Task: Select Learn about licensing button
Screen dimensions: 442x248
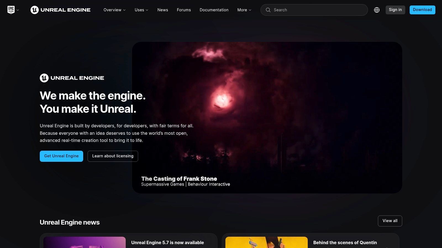Action: point(113,156)
